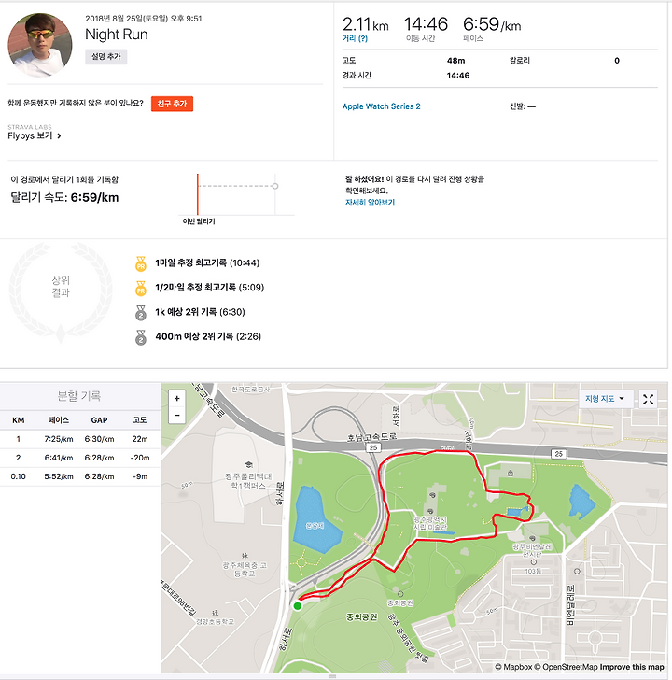
Task: Click the 1k silver second-place medal icon
Action: click(141, 313)
